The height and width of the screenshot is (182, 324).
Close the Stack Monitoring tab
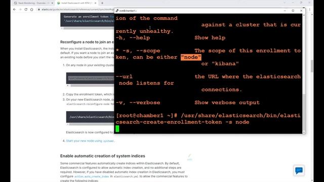(x=52, y=3)
